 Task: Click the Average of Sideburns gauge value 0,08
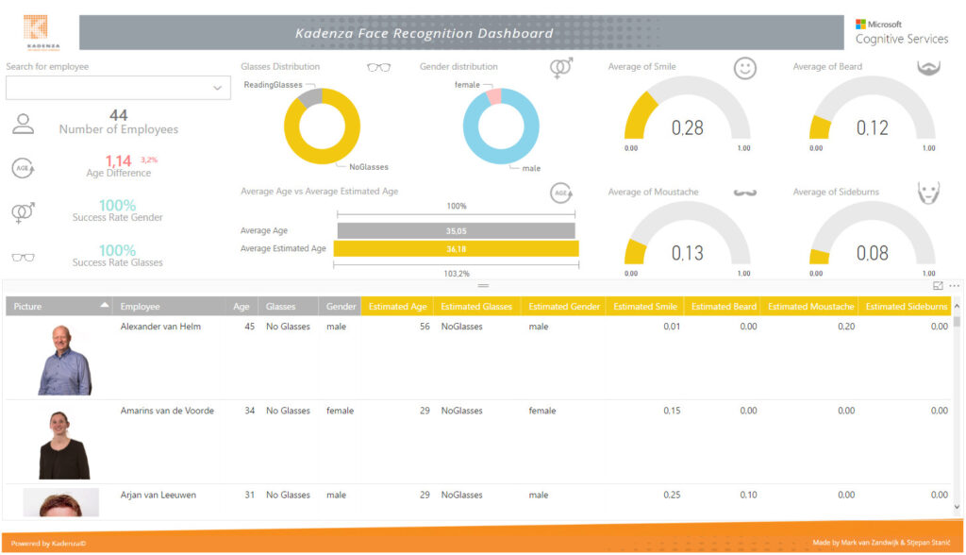[x=872, y=254]
